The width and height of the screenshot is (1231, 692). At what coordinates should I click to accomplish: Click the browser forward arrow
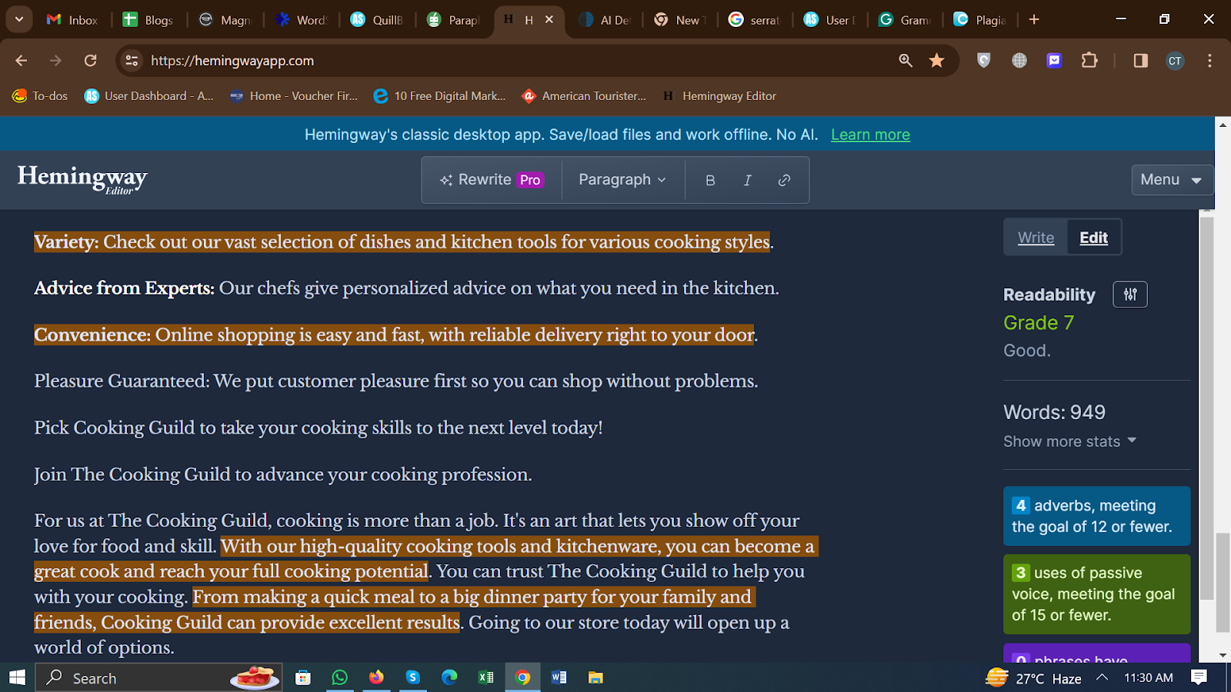point(55,61)
